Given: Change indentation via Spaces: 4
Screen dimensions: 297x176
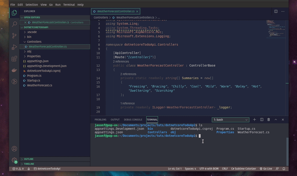Looking at the screenshot, I should coord(190,169).
